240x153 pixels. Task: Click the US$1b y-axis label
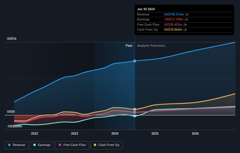point(12,39)
